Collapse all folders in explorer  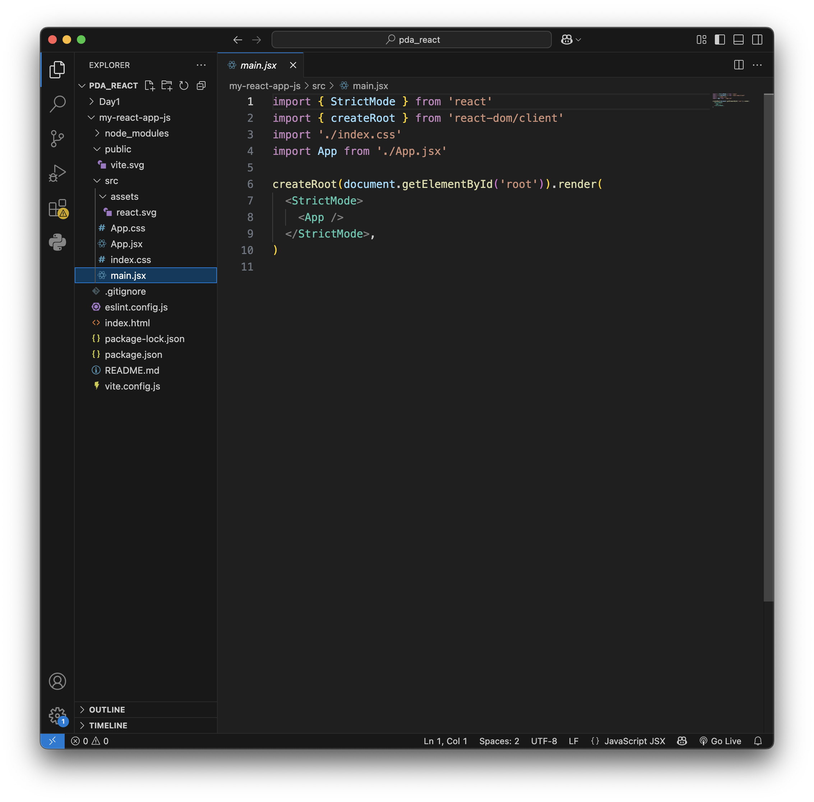click(201, 86)
